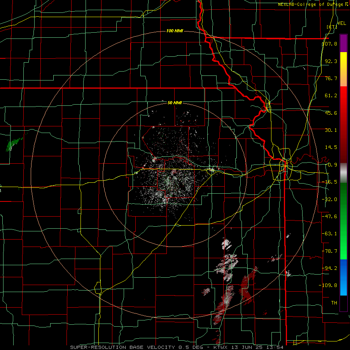The width and height of the screenshot is (350, 350).
Task: Click the 107.8 legend value
Action: (329, 44)
